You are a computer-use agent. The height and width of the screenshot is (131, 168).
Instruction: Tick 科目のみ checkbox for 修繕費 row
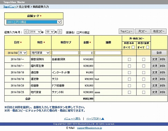[x=130, y=86]
